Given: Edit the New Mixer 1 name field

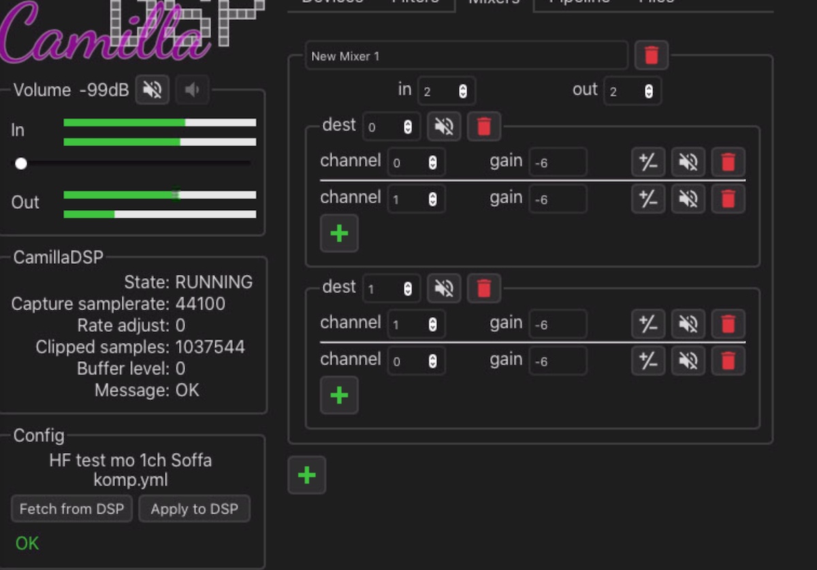Looking at the screenshot, I should pos(466,56).
